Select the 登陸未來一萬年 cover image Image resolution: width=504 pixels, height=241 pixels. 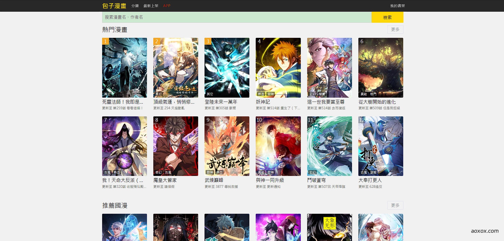pos(227,67)
